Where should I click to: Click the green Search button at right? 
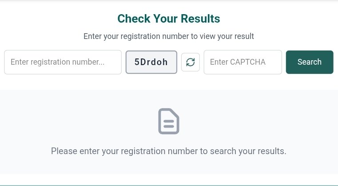click(309, 62)
